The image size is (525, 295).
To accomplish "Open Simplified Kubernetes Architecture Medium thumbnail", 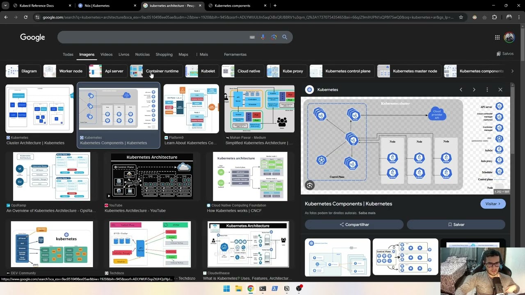I will click(x=259, y=109).
